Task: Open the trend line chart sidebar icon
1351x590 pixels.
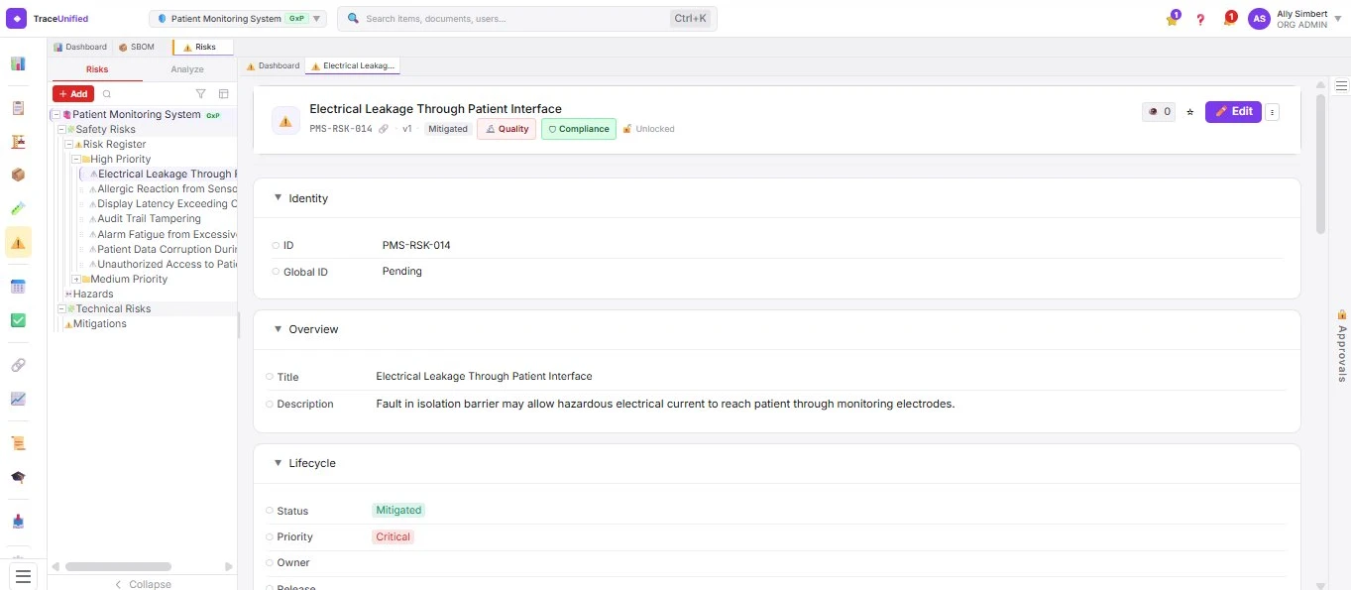Action: (x=18, y=399)
